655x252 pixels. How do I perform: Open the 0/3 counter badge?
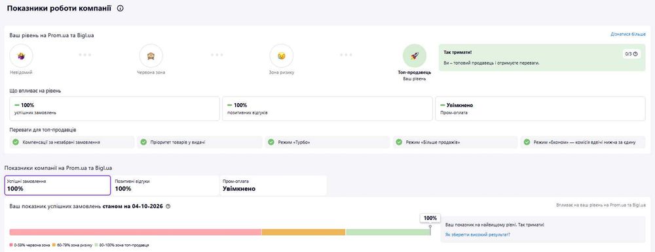[631, 54]
